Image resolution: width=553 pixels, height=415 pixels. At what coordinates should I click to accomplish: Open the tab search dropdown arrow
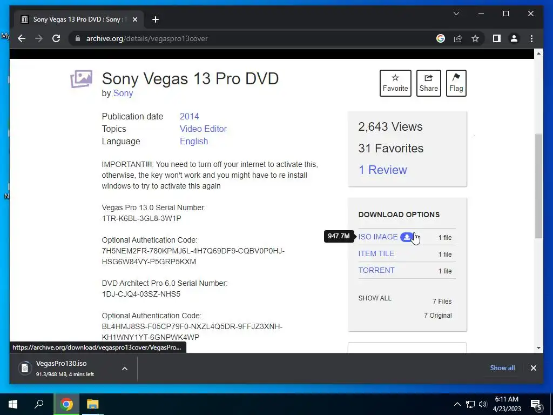[456, 14]
